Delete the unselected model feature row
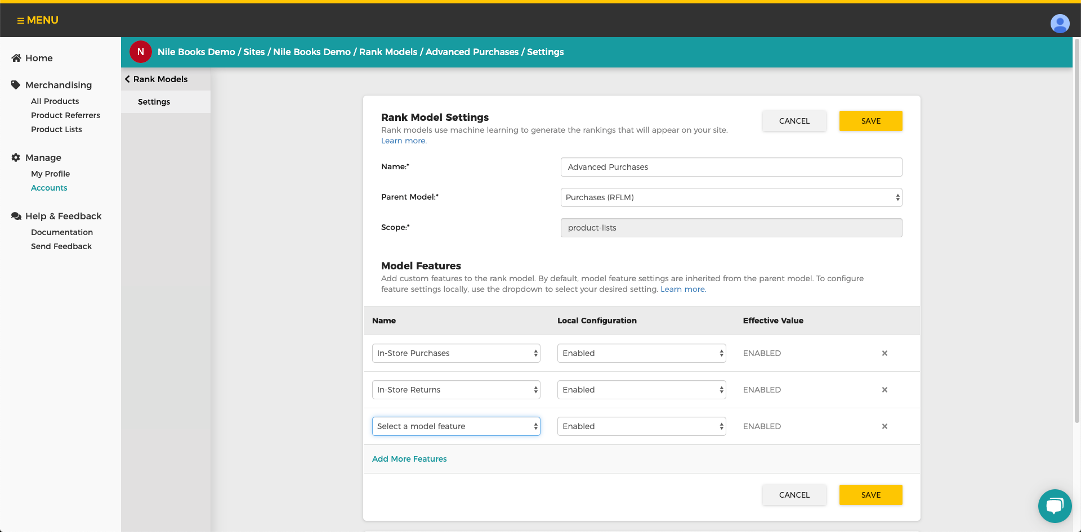The image size is (1081, 532). tap(885, 426)
